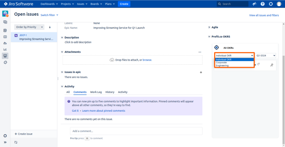Open the Help question mark icon
Image resolution: width=285 pixels, height=147 pixels.
click(262, 4)
